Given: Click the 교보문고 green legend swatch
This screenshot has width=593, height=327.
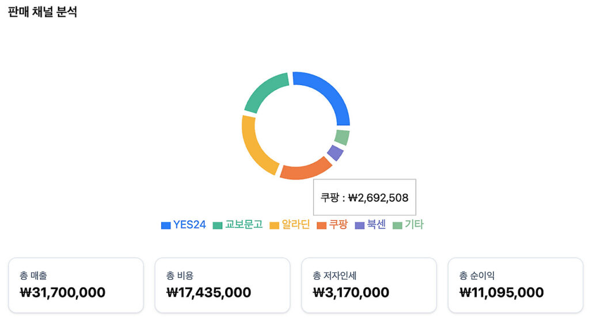Looking at the screenshot, I should pyautogui.click(x=218, y=225).
